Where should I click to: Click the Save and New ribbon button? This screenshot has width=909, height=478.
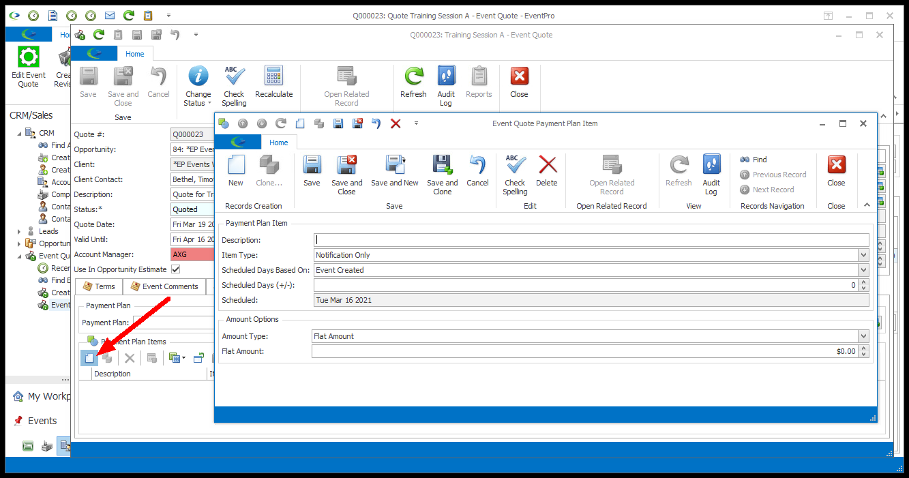click(395, 170)
